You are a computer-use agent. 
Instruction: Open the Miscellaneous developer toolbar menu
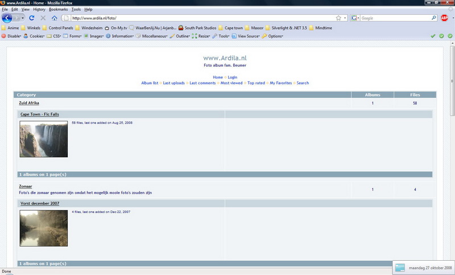point(151,36)
